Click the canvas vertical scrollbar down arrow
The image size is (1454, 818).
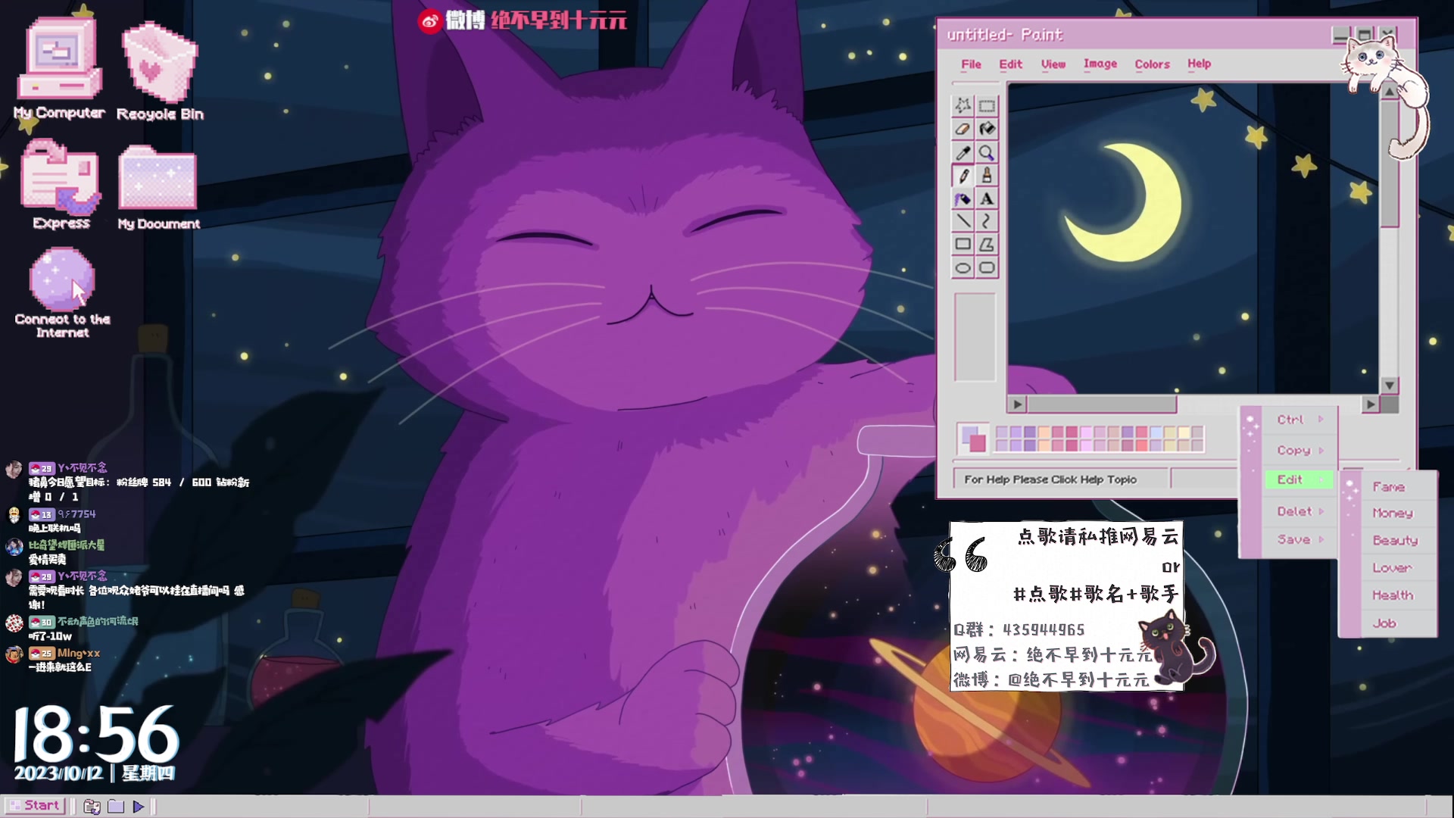click(x=1390, y=385)
